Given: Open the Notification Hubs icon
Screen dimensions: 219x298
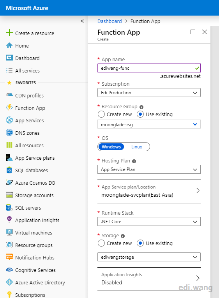Looking at the screenshot, I should [9, 257].
